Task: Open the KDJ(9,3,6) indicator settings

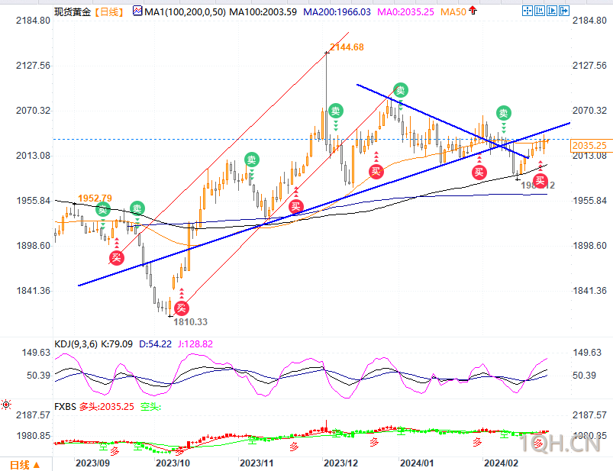Action: (76, 344)
